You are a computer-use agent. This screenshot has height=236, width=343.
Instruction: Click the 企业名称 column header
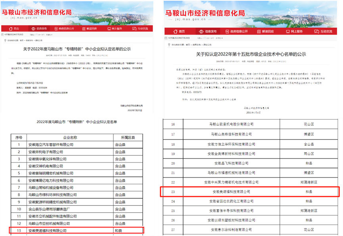pos(70,137)
